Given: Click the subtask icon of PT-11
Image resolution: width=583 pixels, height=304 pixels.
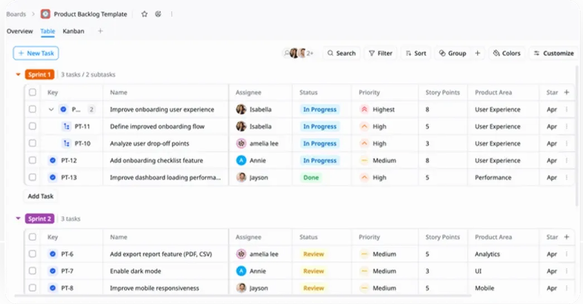Looking at the screenshot, I should tap(66, 126).
